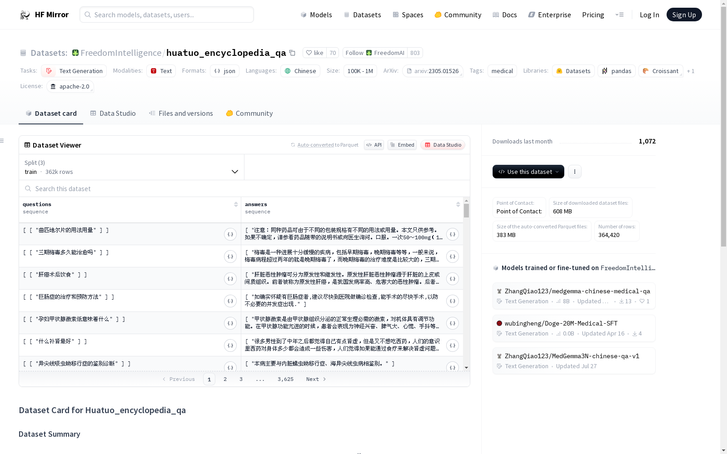Show the additional +1 libraries
Screen dimensions: 727x454
(691, 71)
